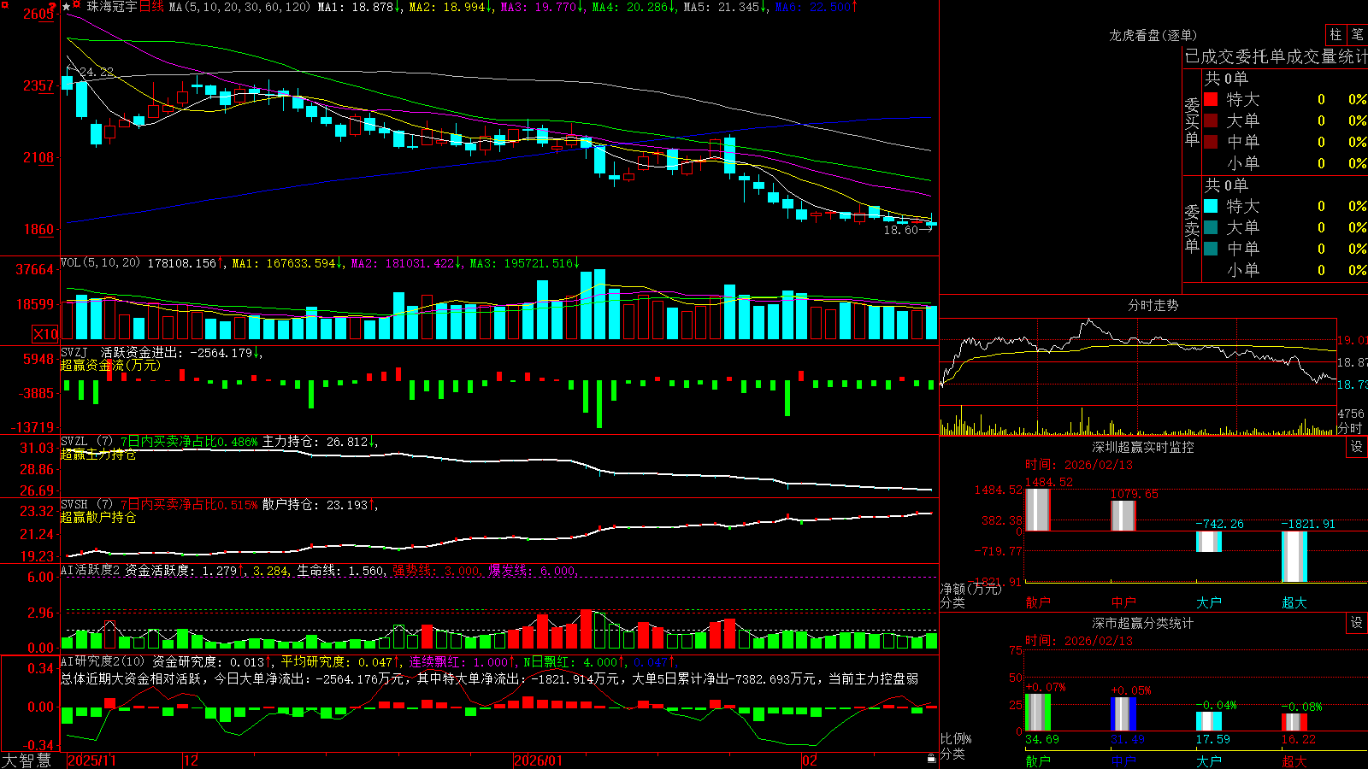Open the SVSH (7) indicator label
The image size is (1368, 769).
[86, 505]
